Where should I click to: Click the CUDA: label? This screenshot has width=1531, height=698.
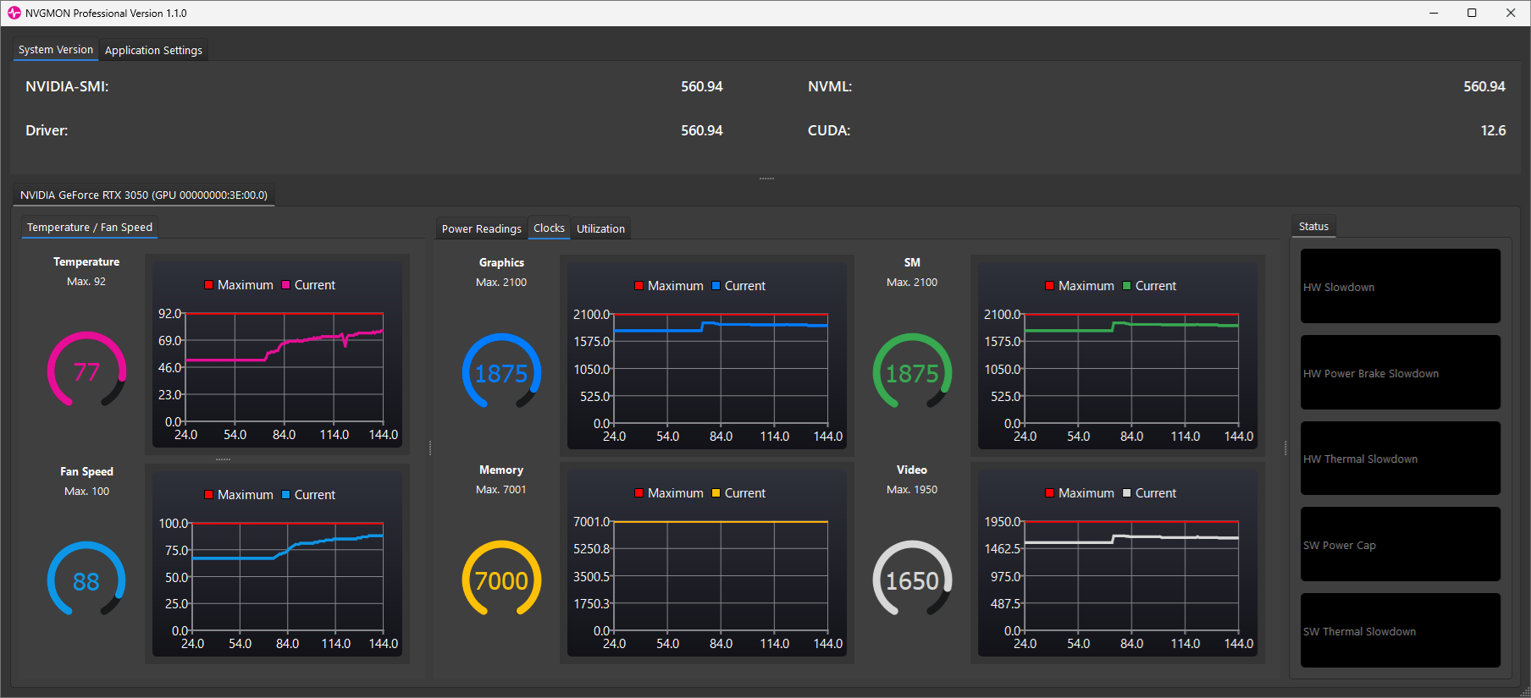pyautogui.click(x=829, y=130)
